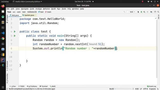This screenshot has height=90, width=160.
Task: Open the Analyze menu
Action: click(38, 9)
